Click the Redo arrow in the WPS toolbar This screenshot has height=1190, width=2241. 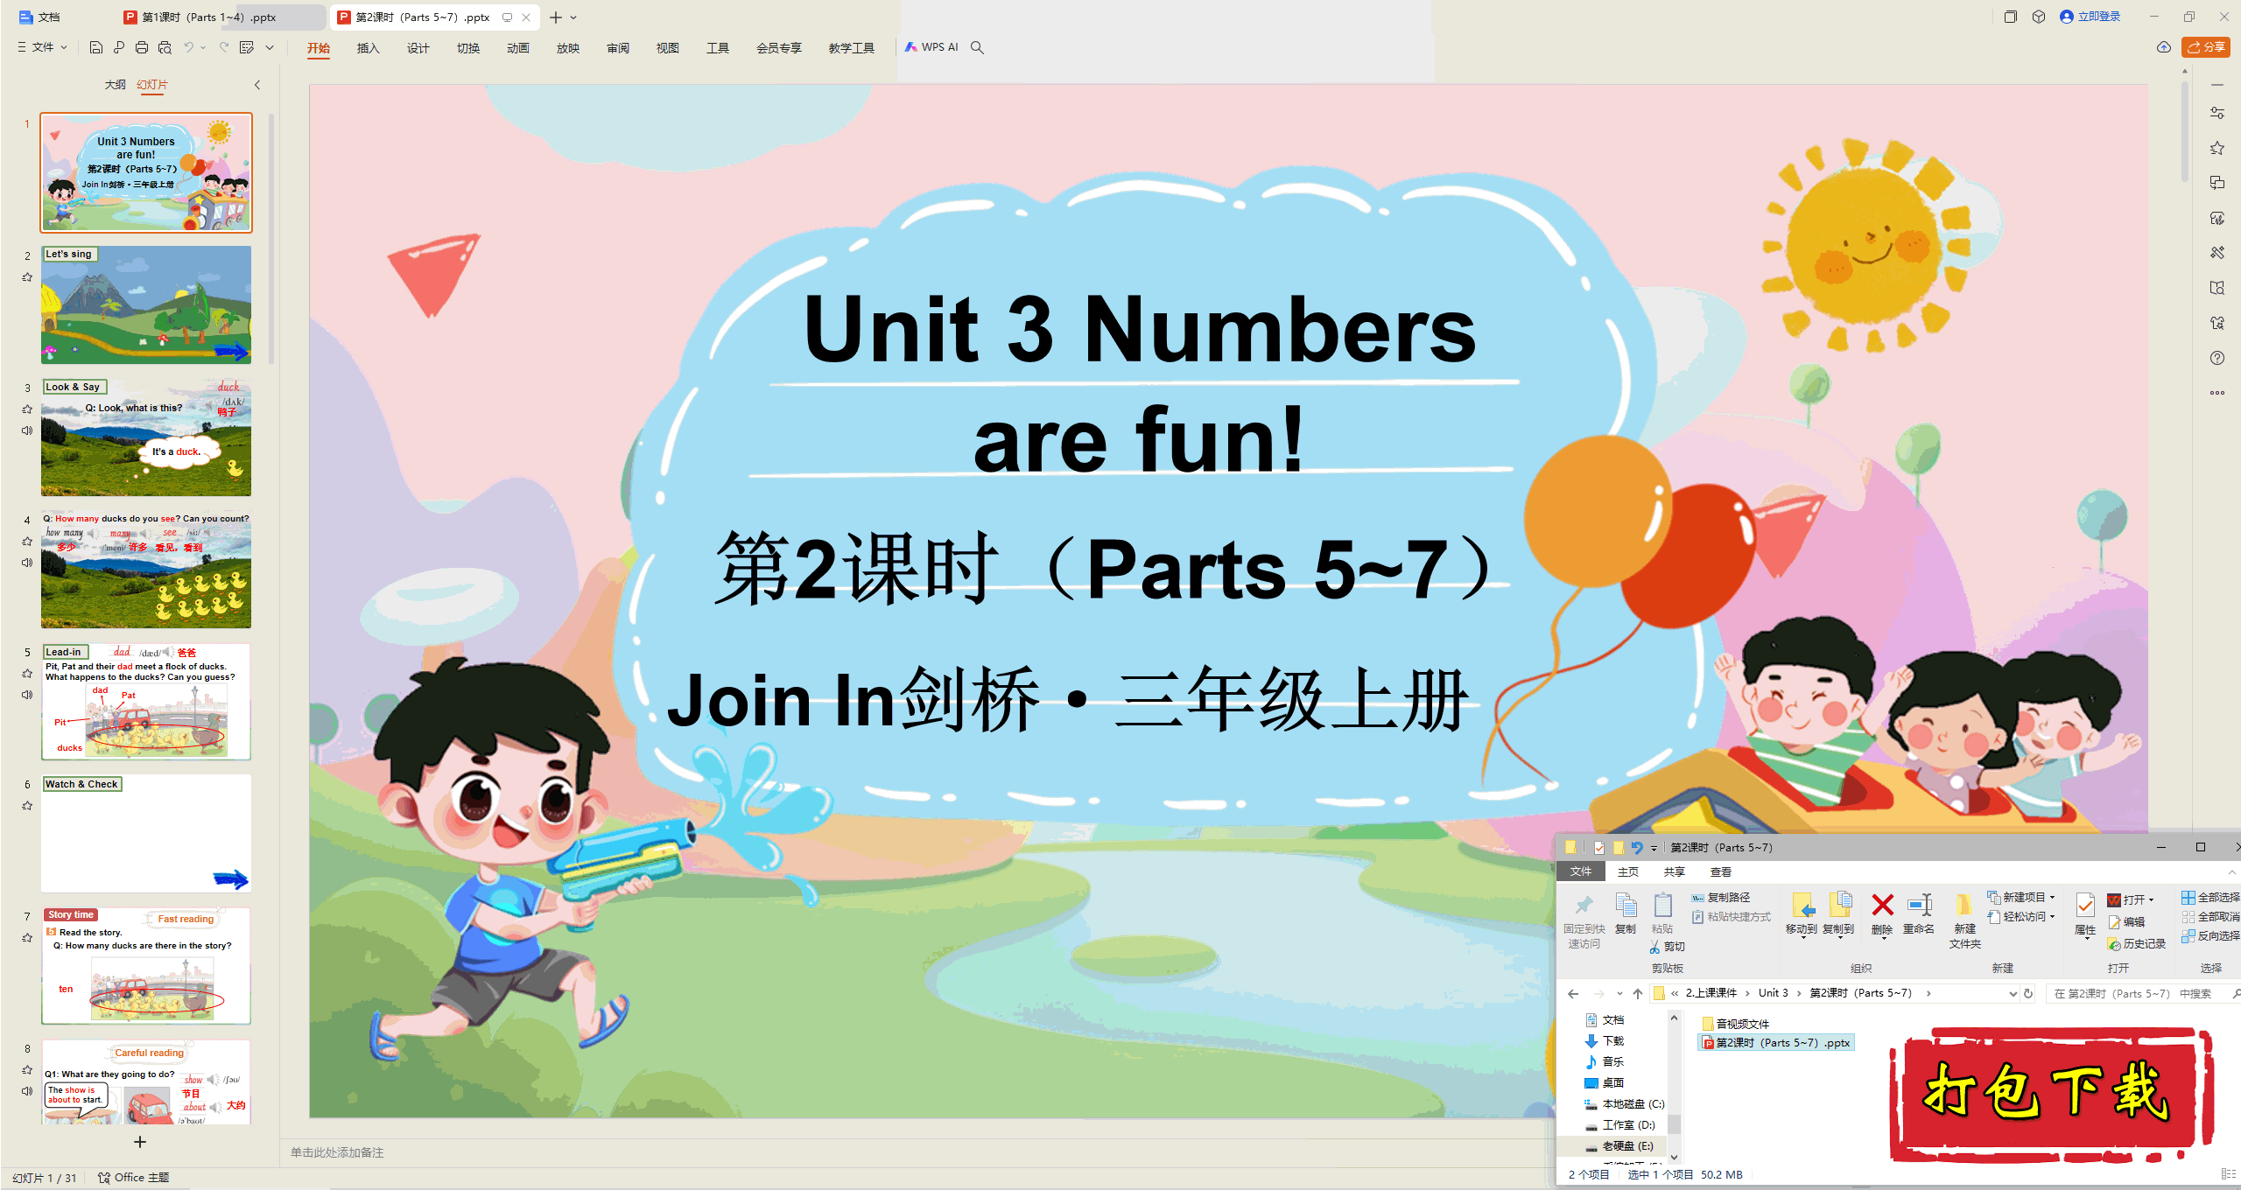click(x=224, y=47)
